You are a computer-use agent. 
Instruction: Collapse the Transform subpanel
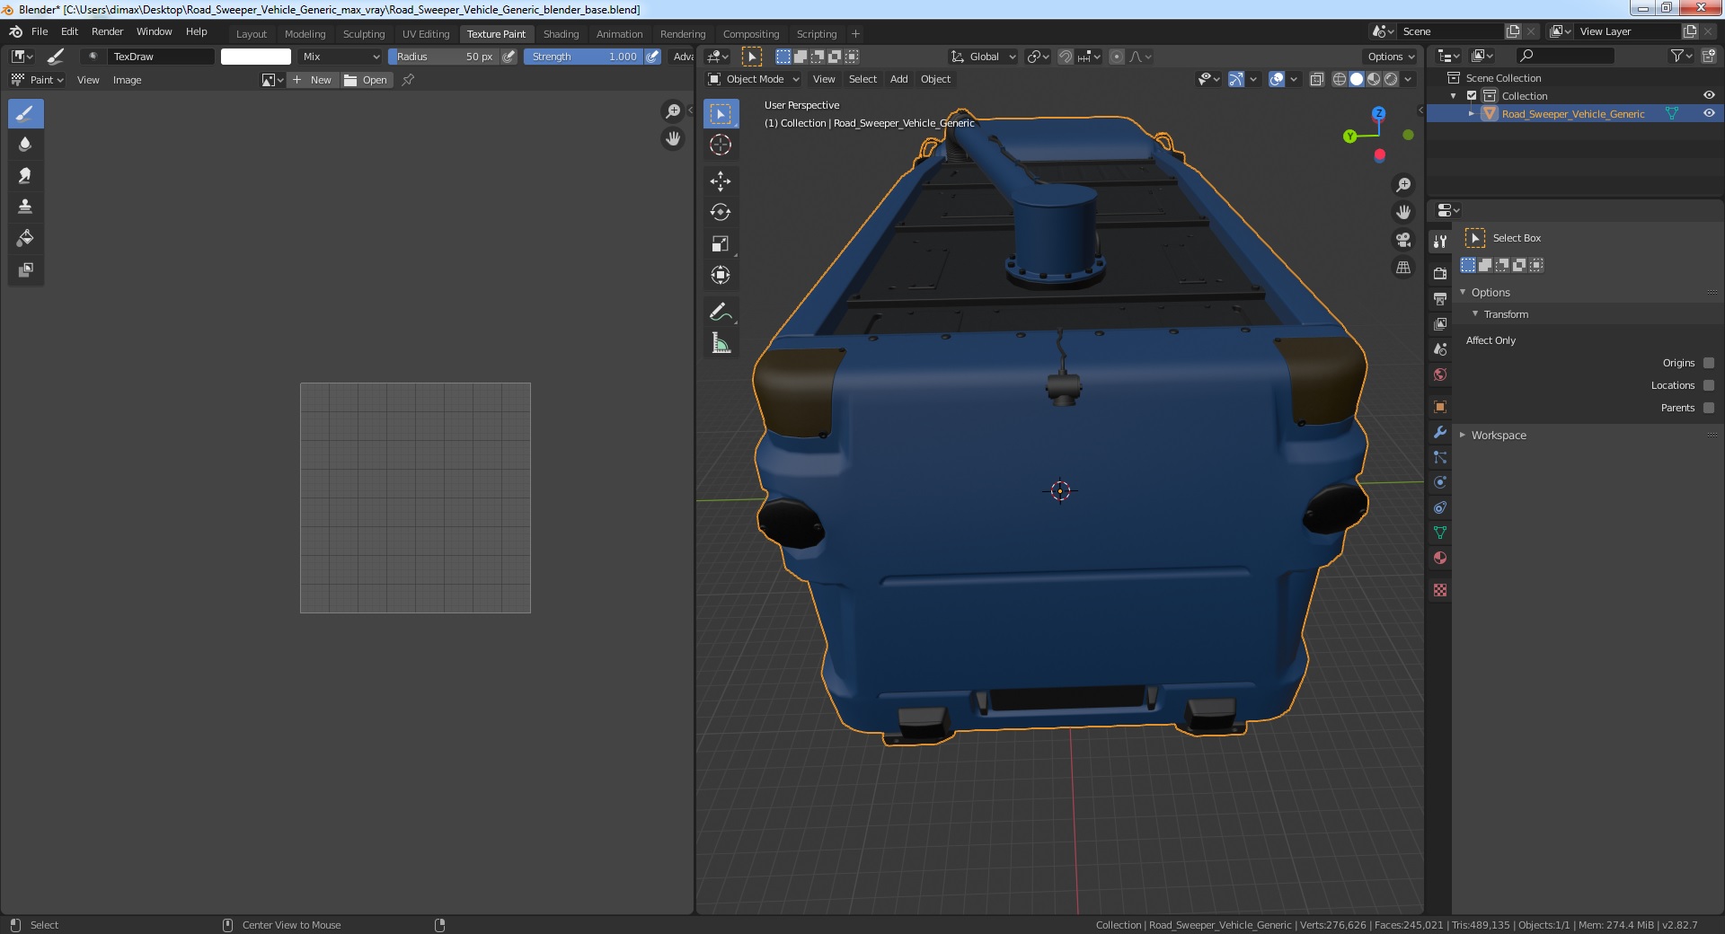coord(1476,314)
